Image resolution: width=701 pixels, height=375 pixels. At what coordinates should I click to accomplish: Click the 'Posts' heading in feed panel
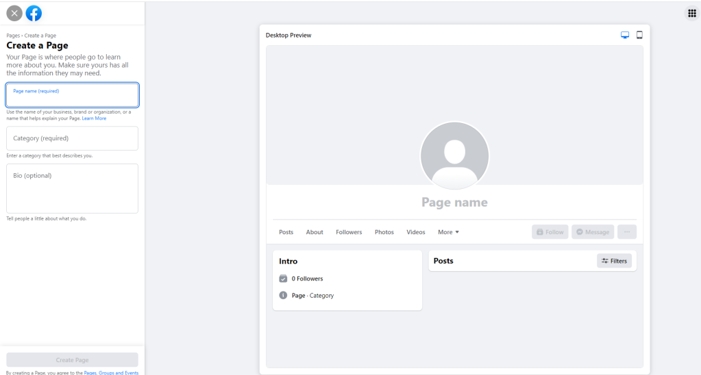pyautogui.click(x=443, y=261)
